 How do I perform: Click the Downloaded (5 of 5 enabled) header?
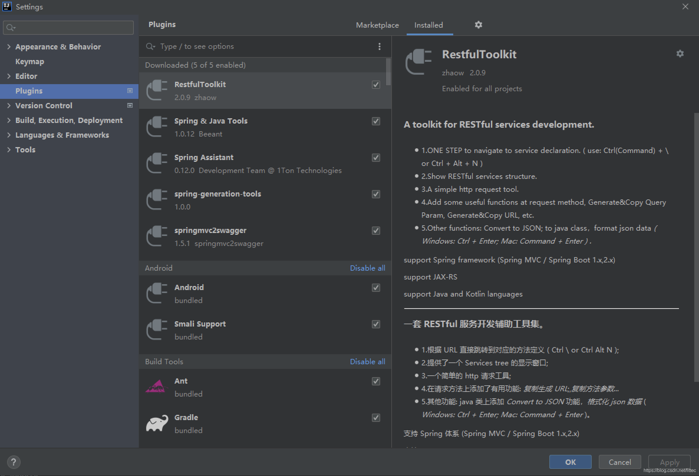(x=195, y=65)
